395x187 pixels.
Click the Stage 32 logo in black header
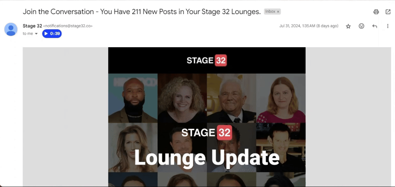coord(207,61)
